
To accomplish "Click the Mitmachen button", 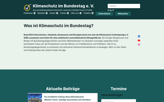I will point(123,14).
